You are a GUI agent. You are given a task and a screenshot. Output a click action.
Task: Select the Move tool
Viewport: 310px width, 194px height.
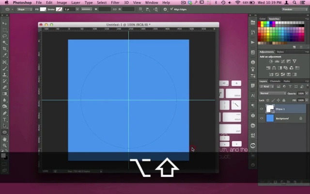click(x=4, y=24)
